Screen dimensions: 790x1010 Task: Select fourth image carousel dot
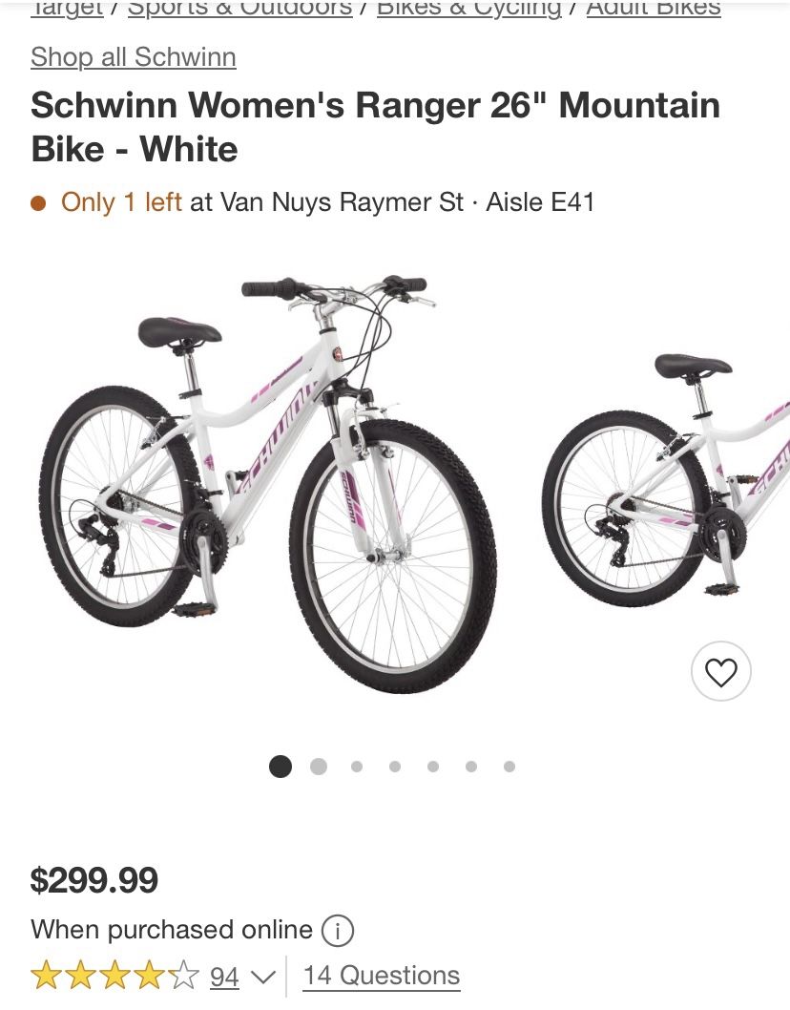395,767
